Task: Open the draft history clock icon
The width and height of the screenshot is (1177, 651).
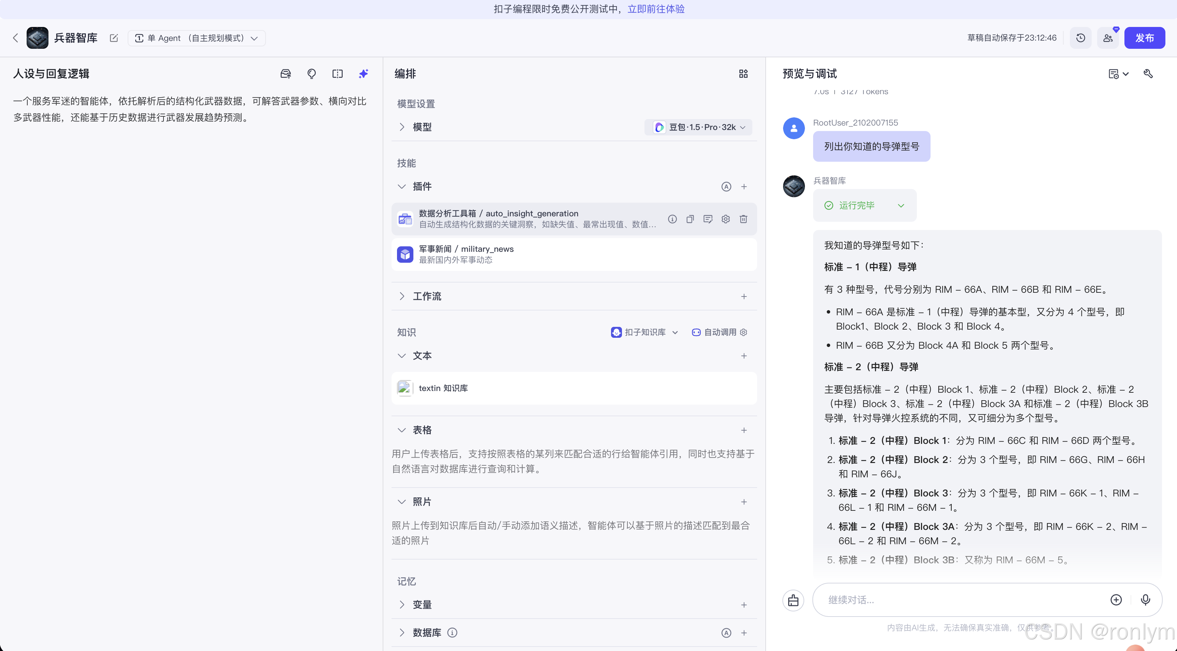Action: tap(1081, 38)
